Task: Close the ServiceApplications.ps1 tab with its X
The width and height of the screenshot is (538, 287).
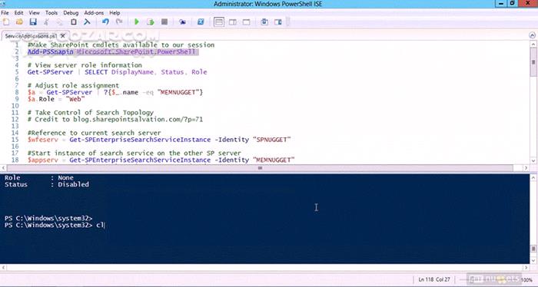Action: [x=63, y=35]
